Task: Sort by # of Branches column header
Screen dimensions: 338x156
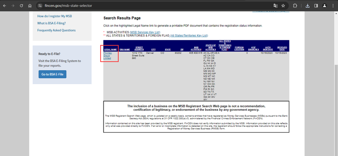Action: tap(253, 49)
